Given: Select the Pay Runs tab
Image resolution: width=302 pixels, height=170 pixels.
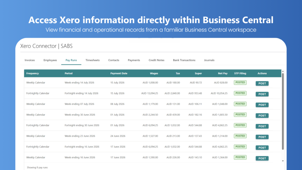Looking at the screenshot, I should [71, 60].
